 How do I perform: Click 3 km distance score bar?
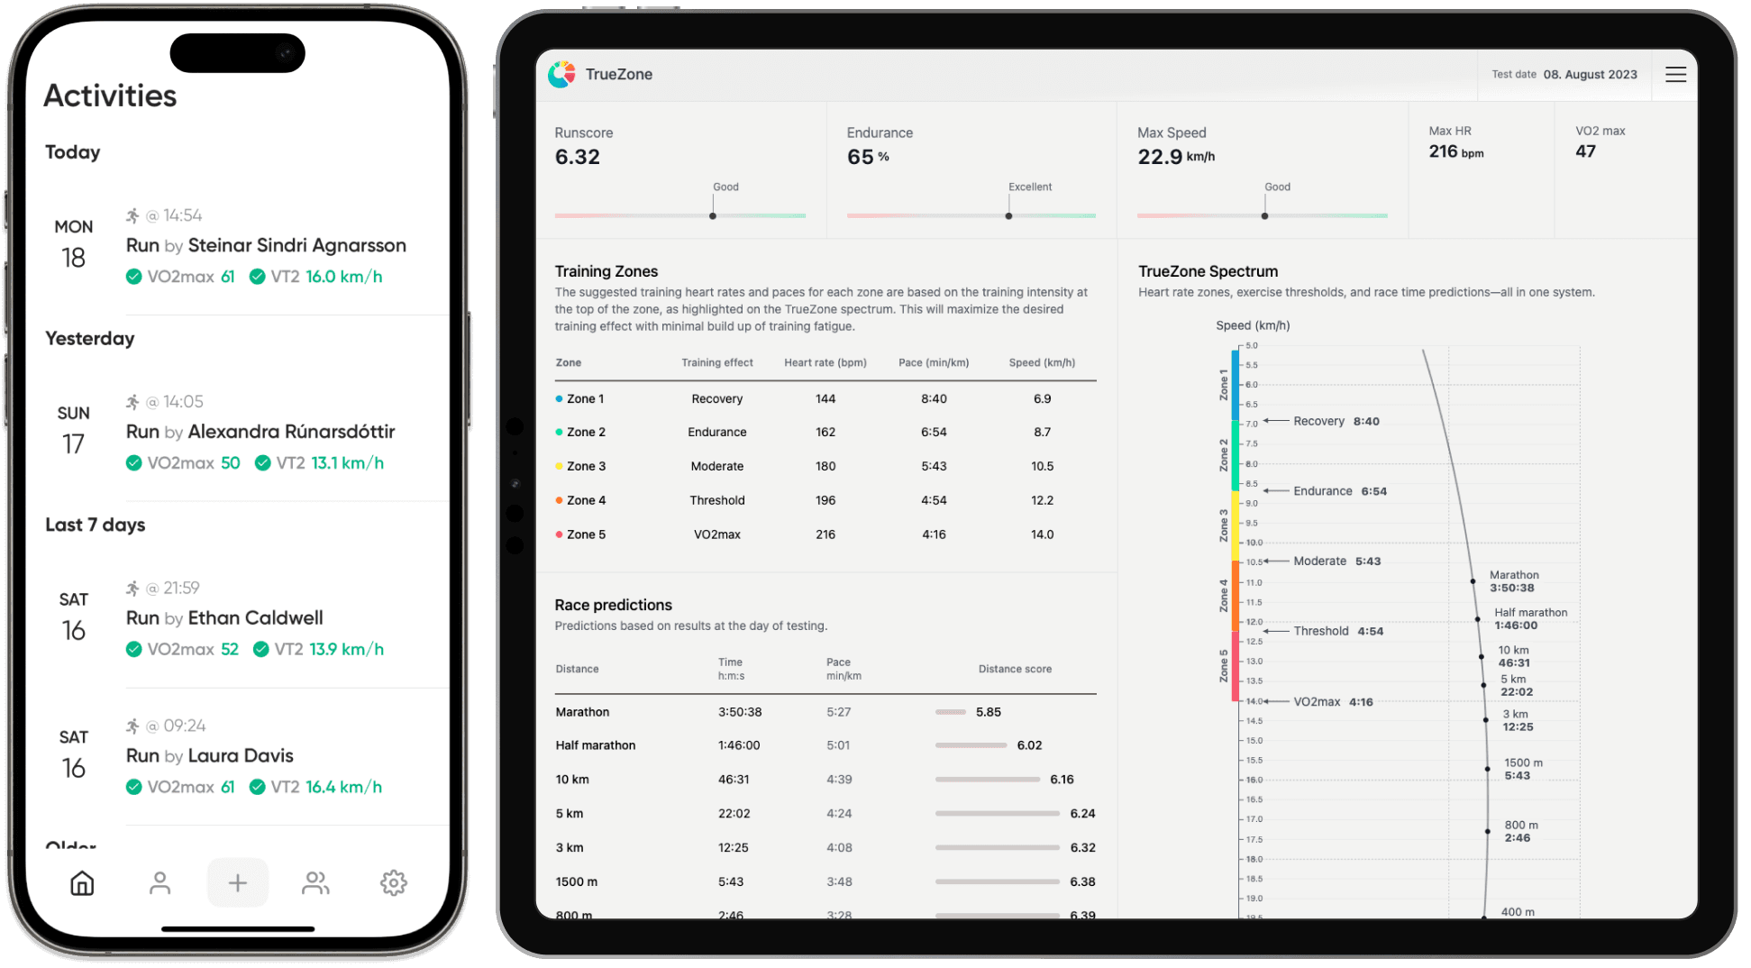(x=998, y=848)
